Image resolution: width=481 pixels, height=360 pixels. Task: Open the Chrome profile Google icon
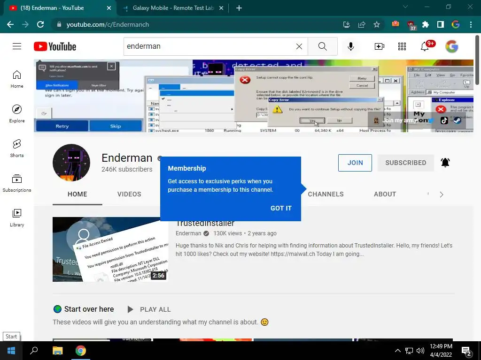tap(456, 24)
